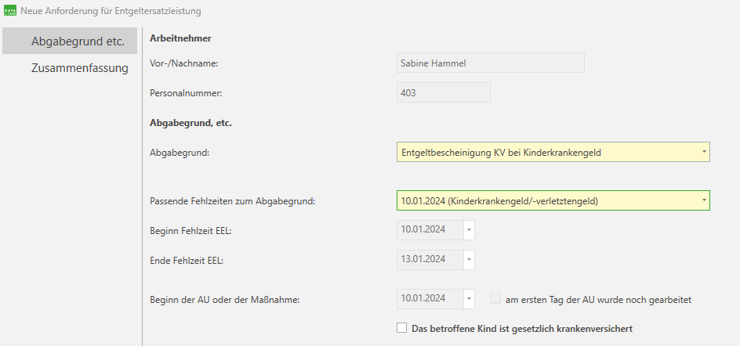Click the Vor-/Nachname field with Sabine Hammel

click(490, 63)
